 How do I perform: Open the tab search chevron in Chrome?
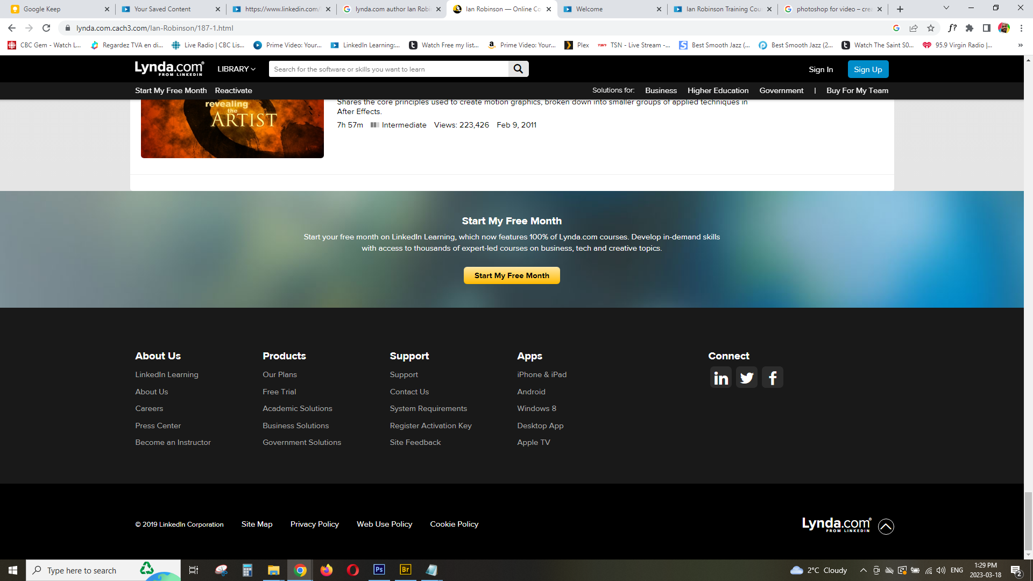(946, 8)
